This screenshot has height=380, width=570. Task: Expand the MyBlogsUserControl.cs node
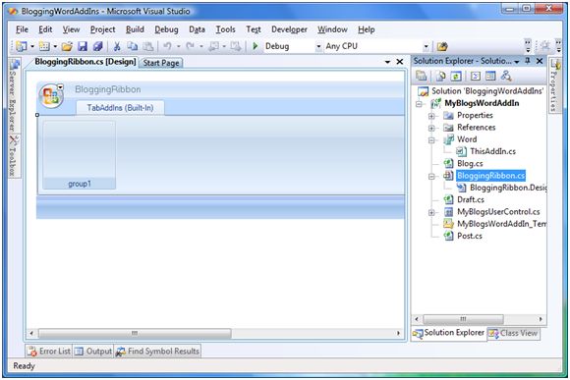point(431,212)
